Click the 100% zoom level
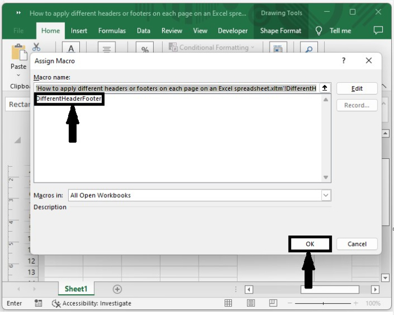Screen dimensions: 394x315 [x=373, y=303]
